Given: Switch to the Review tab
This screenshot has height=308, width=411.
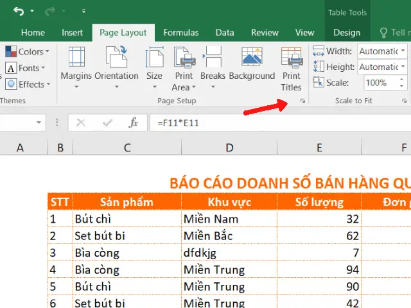Looking at the screenshot, I should click(x=265, y=33).
